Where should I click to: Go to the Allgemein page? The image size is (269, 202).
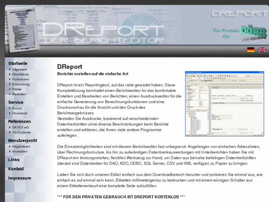tap(19, 69)
